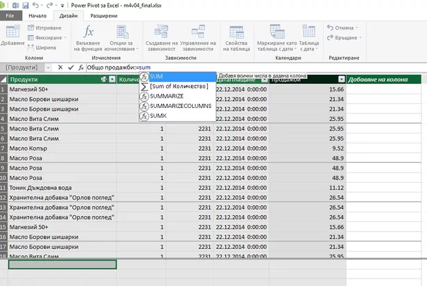Open Manage Relationships (Управление на зависимости)
427x286 pixels.
(x=198, y=32)
